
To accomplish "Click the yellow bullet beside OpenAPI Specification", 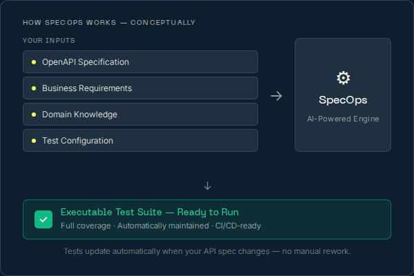I will (x=34, y=62).
